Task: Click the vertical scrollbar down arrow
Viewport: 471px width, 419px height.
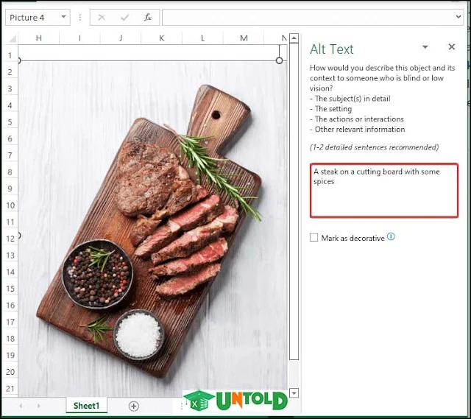Action: (294, 392)
